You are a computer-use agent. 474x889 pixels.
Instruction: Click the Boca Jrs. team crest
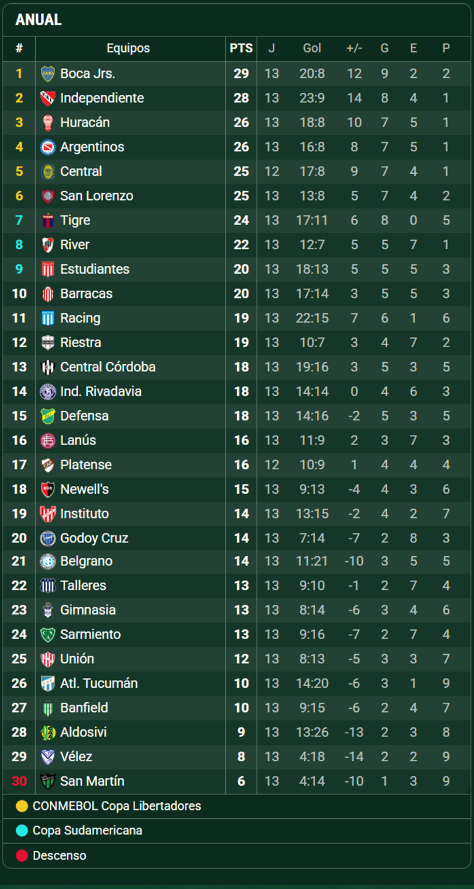click(47, 74)
